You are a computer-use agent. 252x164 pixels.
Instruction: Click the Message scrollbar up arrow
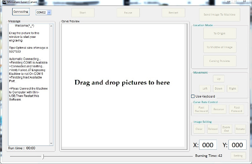(51, 26)
